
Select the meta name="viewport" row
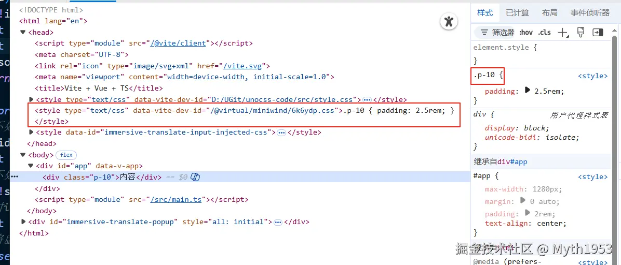(184, 77)
